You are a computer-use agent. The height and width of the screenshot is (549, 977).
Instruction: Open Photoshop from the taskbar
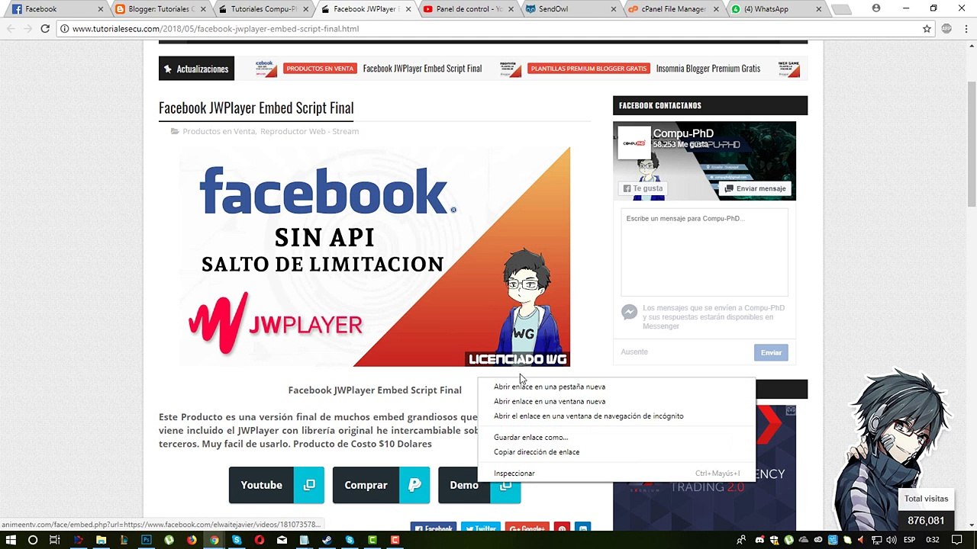pos(147,540)
